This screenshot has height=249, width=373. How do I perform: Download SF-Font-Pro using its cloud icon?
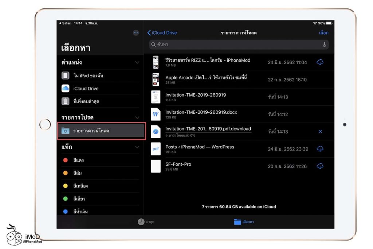click(320, 166)
